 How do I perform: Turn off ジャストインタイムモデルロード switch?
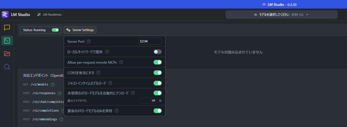(157, 83)
